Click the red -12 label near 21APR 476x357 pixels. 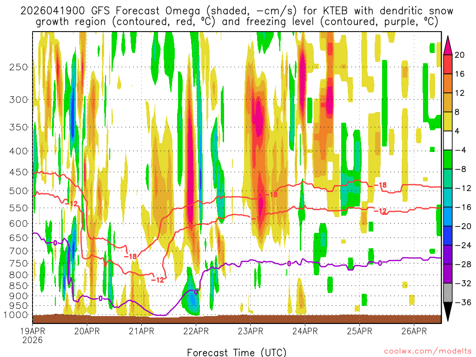tap(158, 280)
